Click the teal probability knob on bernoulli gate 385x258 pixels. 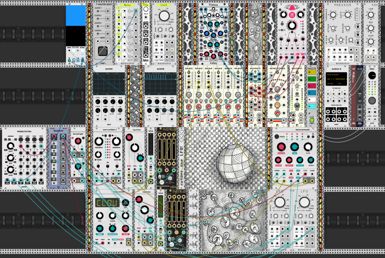pyautogui.click(x=78, y=166)
